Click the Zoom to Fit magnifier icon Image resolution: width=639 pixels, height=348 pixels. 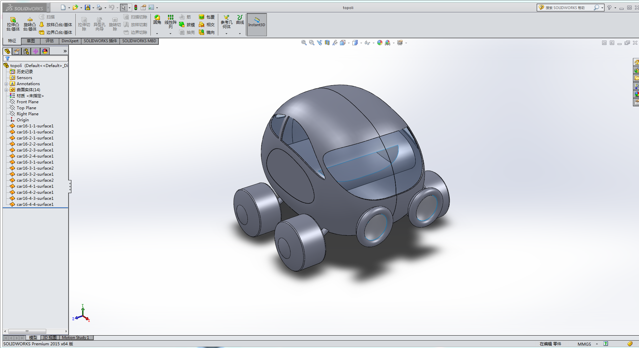[304, 43]
